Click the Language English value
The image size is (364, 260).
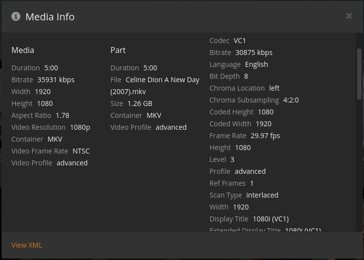coord(256,64)
